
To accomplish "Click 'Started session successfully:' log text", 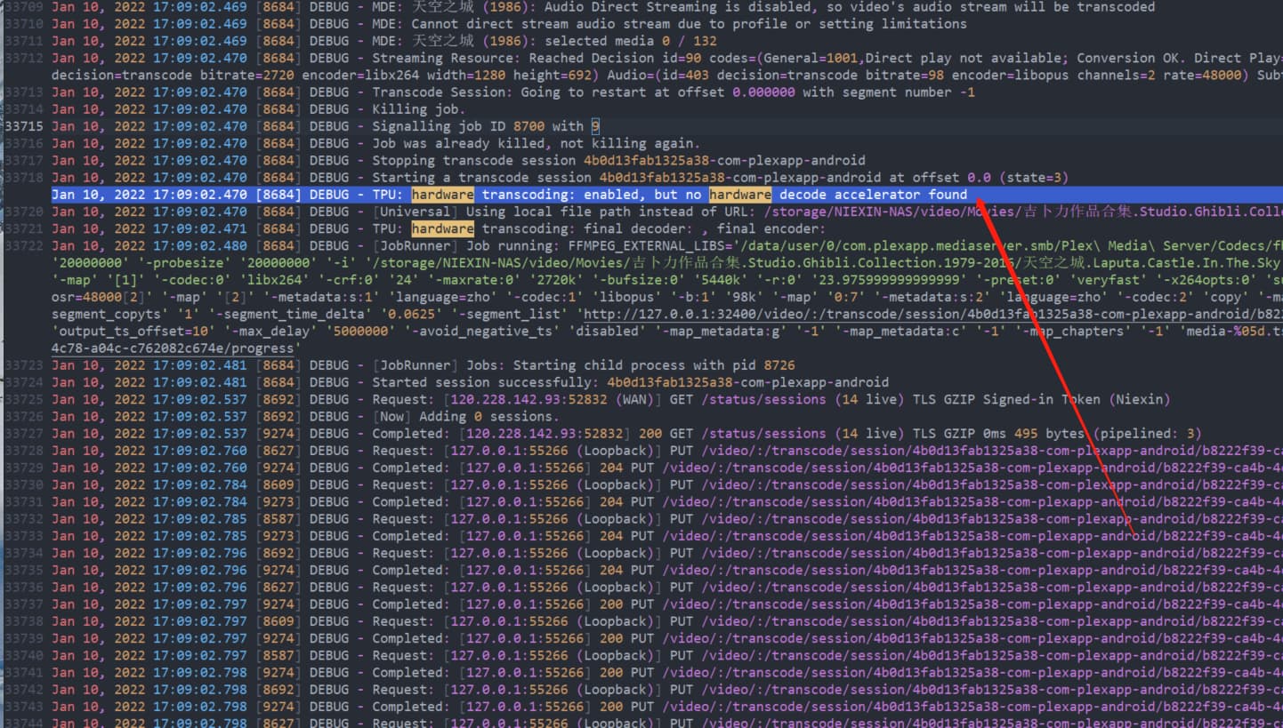I will coord(485,382).
